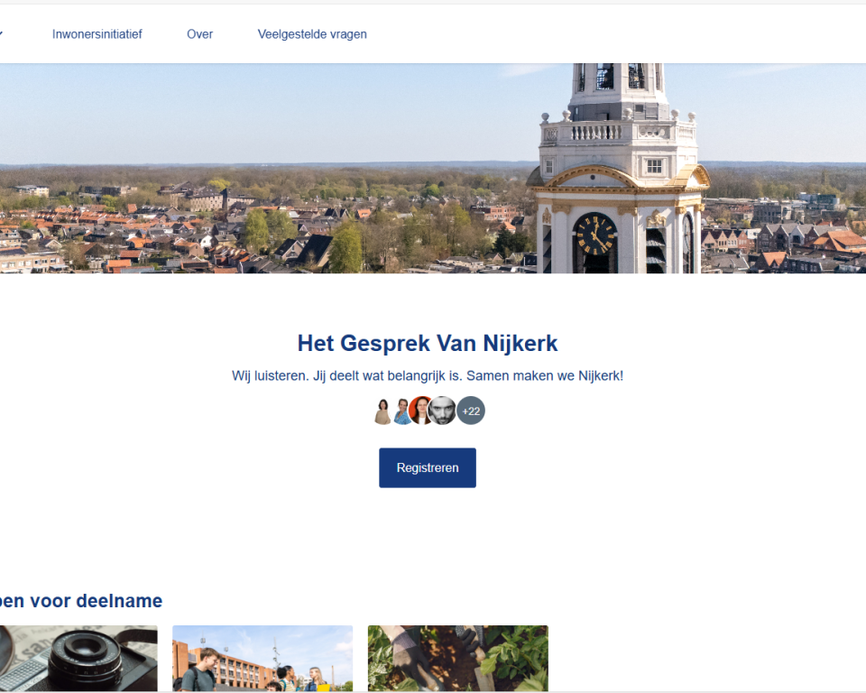Click the tagline below the page title

pos(428,375)
